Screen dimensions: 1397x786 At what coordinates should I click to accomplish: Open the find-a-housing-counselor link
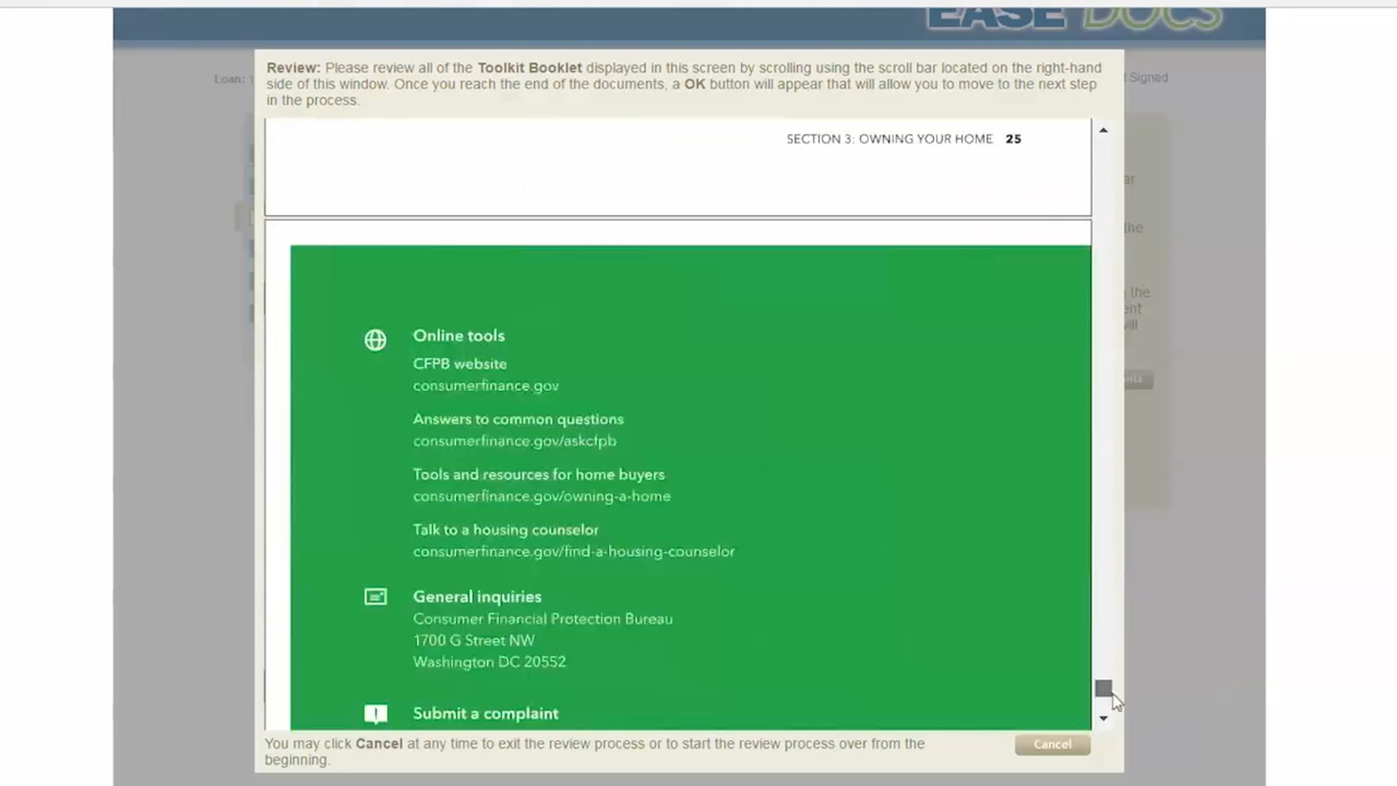point(574,552)
